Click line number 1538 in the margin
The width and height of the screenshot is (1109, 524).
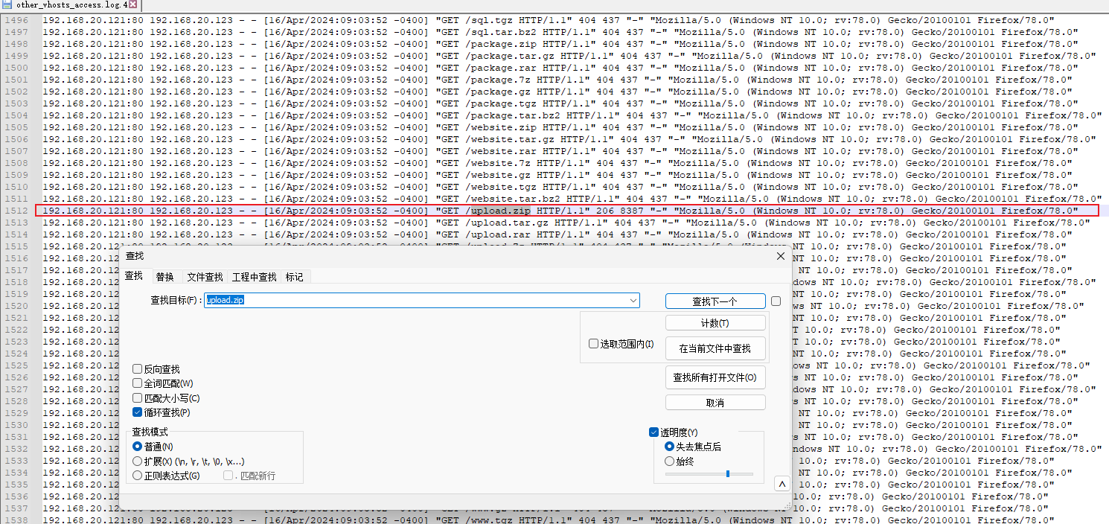pyautogui.click(x=16, y=520)
